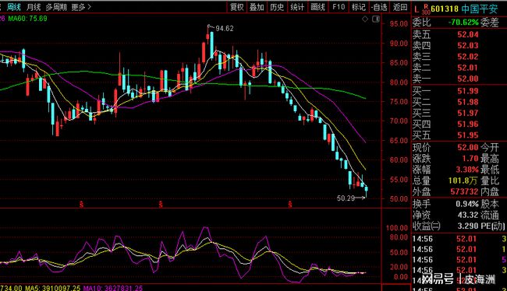Click the R300 badge near the stock code
Image resolution: width=507 pixels, height=291 pixels.
click(x=426, y=9)
